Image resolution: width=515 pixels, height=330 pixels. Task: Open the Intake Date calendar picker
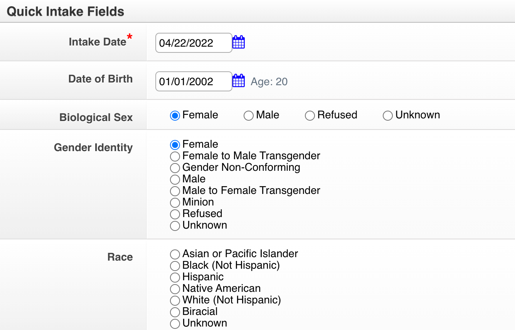tap(239, 42)
